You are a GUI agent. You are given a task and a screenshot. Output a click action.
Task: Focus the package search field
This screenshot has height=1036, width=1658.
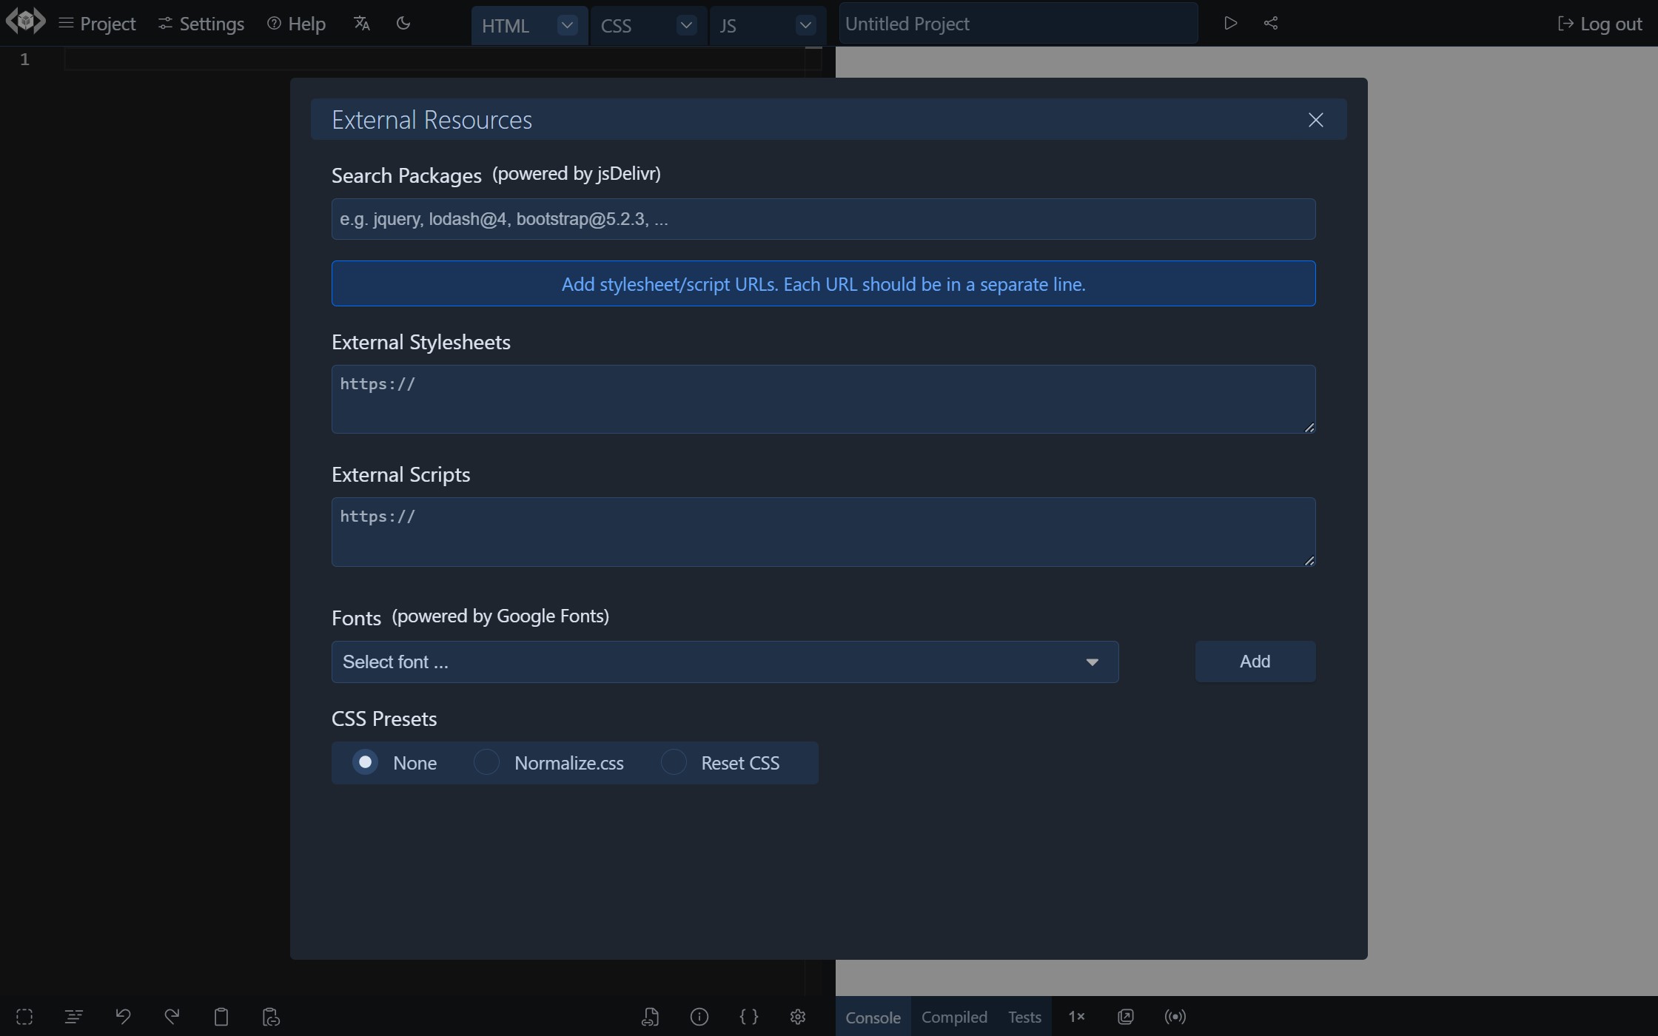tap(823, 218)
